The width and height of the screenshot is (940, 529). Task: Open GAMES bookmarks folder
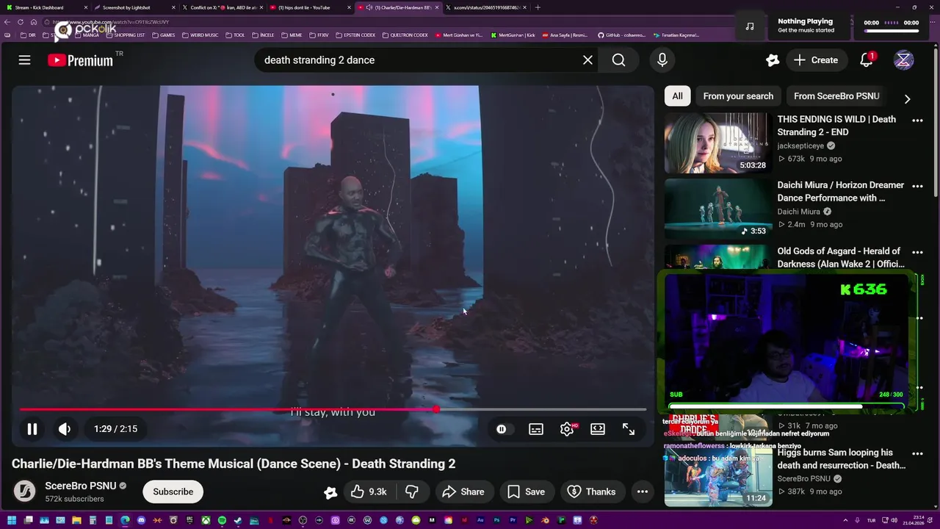[x=163, y=35]
